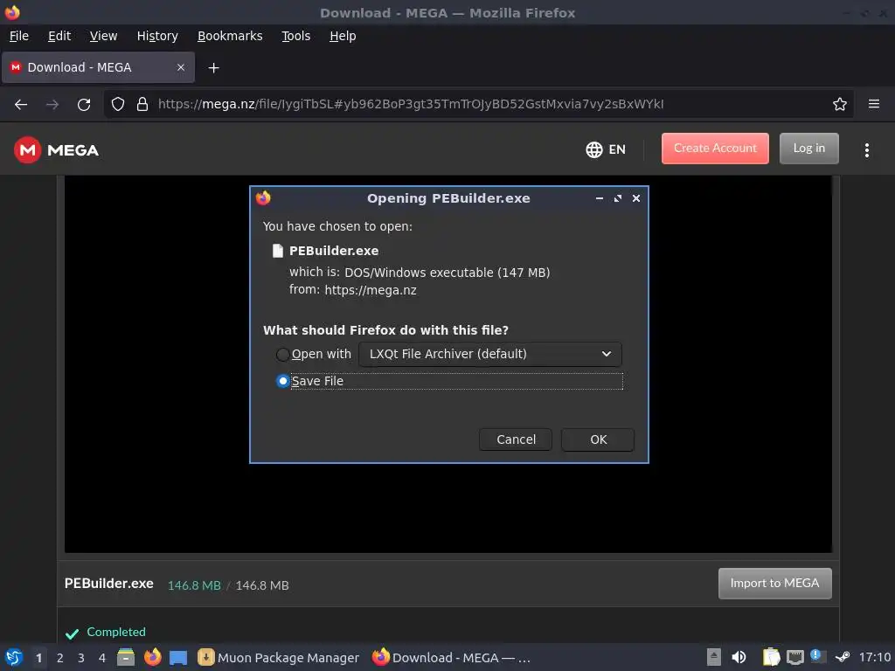This screenshot has height=671, width=895.
Task: Open the Tools menu
Action: pyautogui.click(x=295, y=36)
